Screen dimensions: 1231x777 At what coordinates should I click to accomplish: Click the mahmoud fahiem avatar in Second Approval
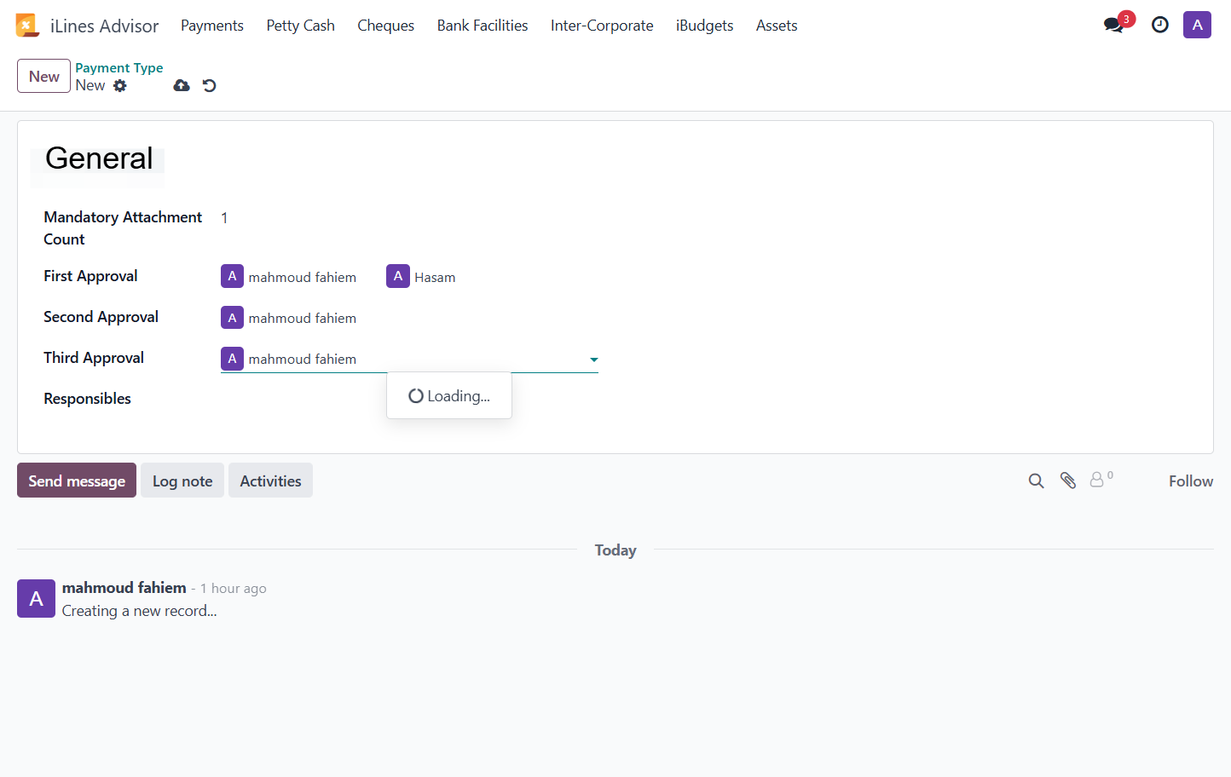coord(232,318)
